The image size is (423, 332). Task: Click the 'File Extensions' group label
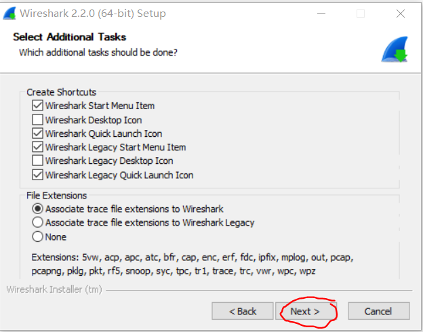point(57,195)
